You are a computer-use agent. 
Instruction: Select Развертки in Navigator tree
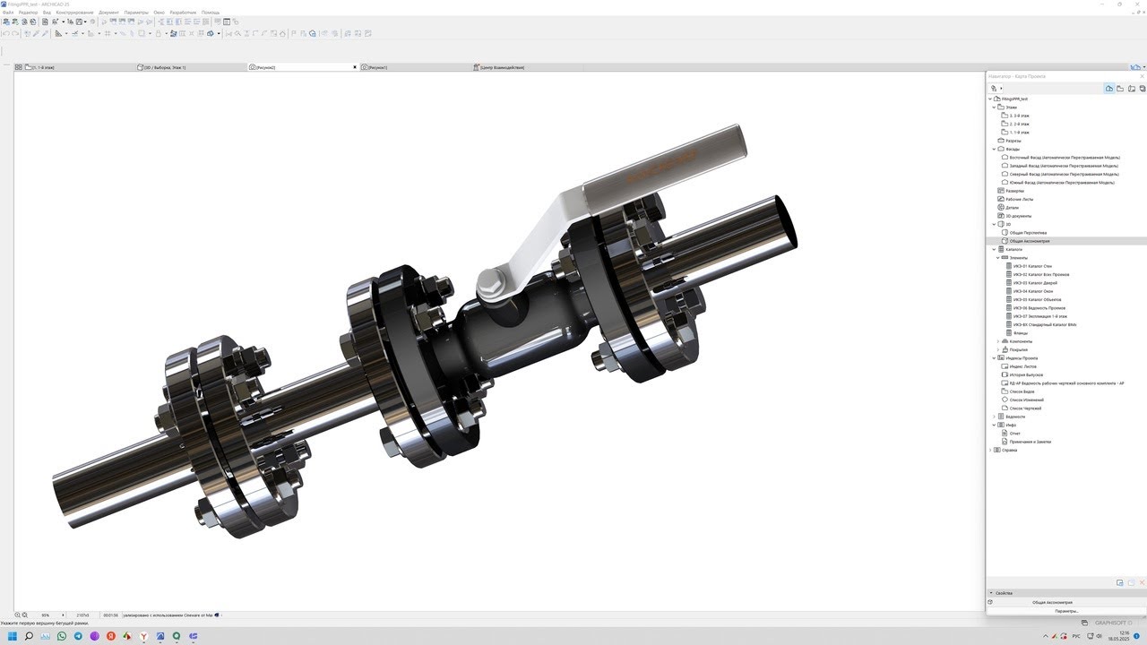coord(1014,191)
